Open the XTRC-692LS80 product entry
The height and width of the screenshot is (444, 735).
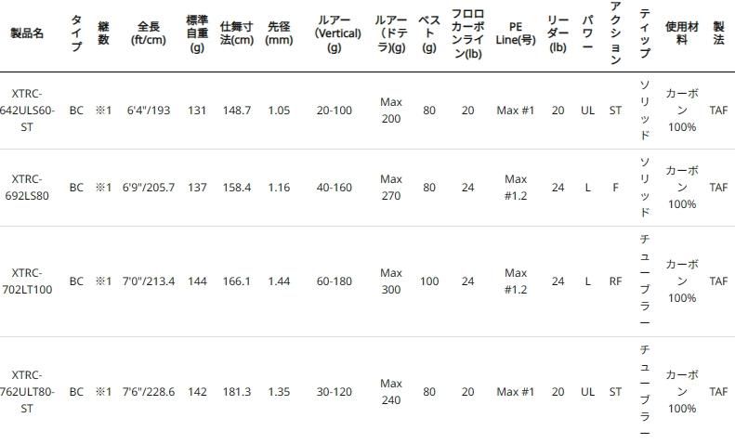[28, 187]
